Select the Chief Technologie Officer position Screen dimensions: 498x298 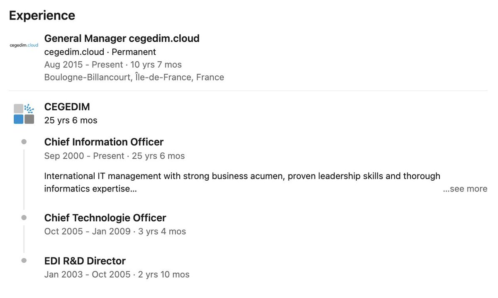tap(105, 218)
